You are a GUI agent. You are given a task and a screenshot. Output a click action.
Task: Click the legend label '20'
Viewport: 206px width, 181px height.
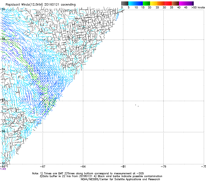[x=149, y=8]
